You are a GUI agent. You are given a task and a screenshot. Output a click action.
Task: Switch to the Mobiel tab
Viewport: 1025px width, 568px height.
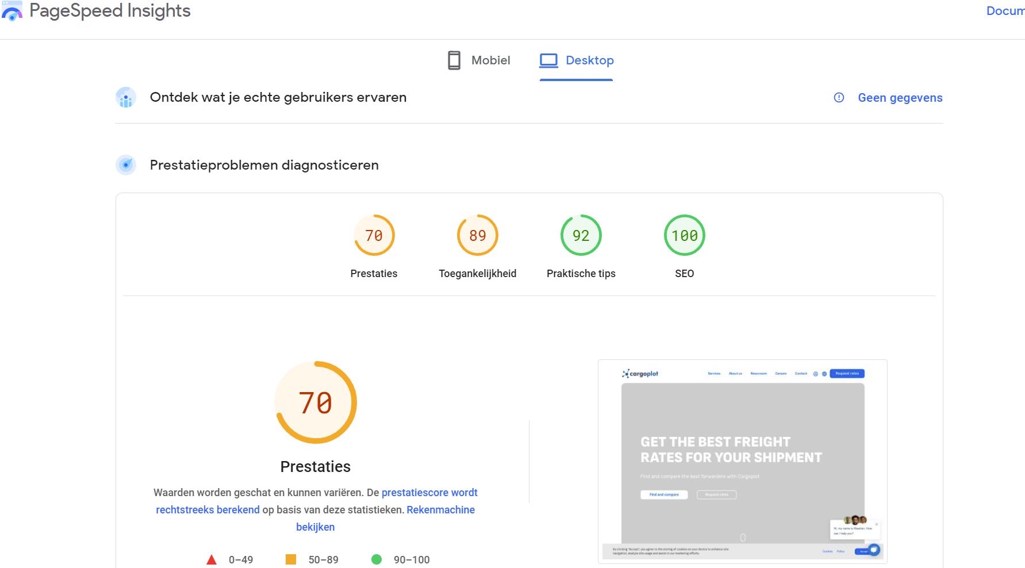[x=490, y=60]
